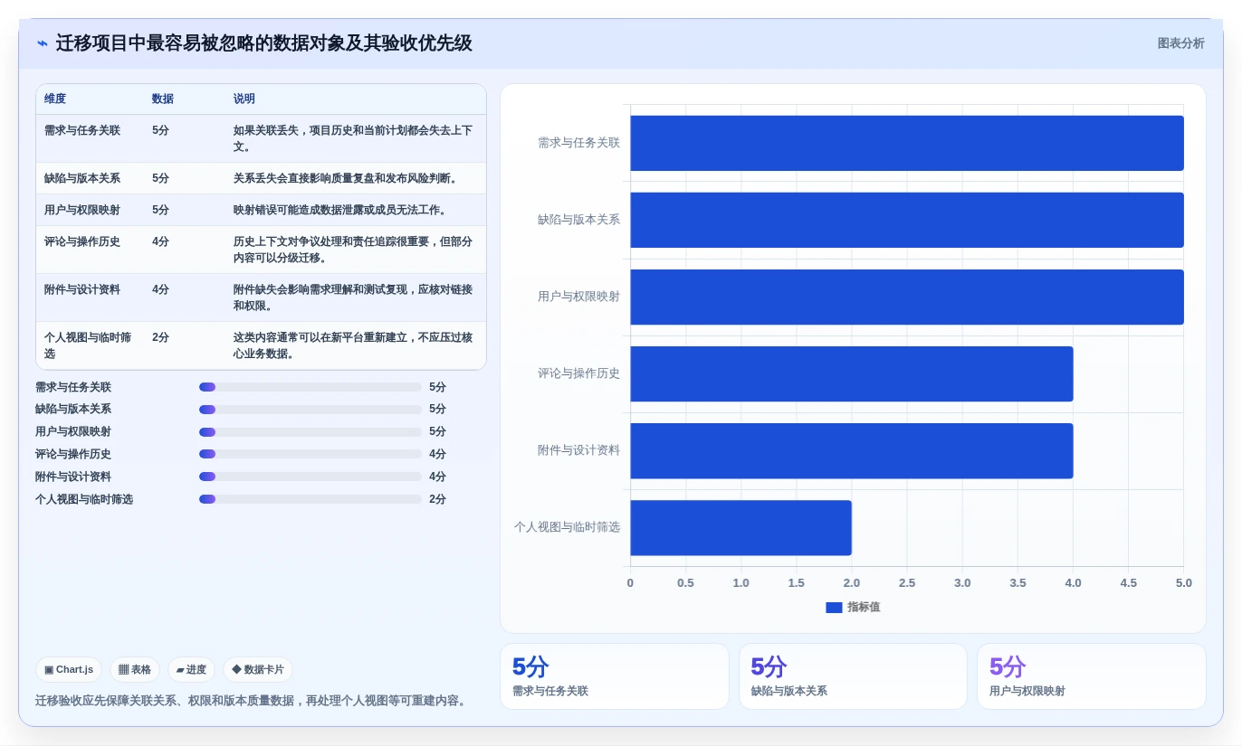Viewport: 1242px width, 746px height.
Task: Click the chart axis label 个人视图与临时筛选
Action: point(567,527)
